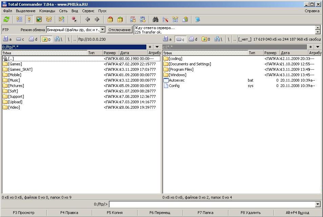Click the thumbnail view toolbar icon
Screen dimensions: 323x217
coord(39,19)
